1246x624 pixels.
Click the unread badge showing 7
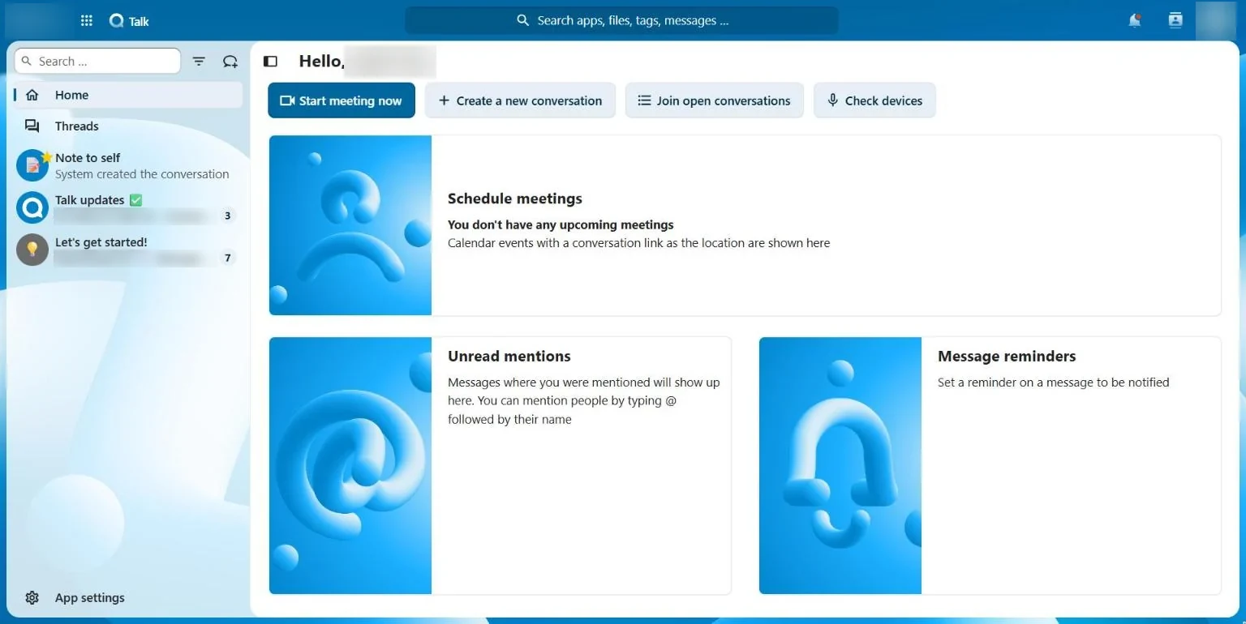click(x=228, y=258)
